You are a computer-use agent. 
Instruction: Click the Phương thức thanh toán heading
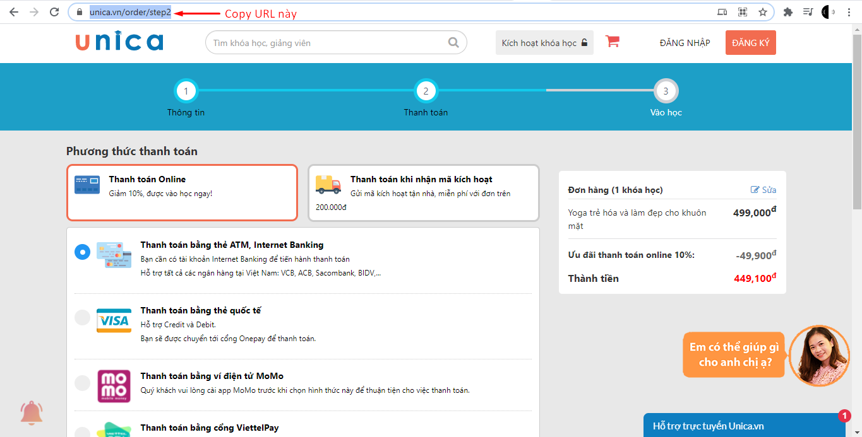click(x=132, y=151)
